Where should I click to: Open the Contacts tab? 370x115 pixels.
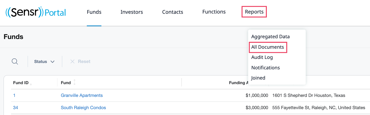tap(173, 12)
